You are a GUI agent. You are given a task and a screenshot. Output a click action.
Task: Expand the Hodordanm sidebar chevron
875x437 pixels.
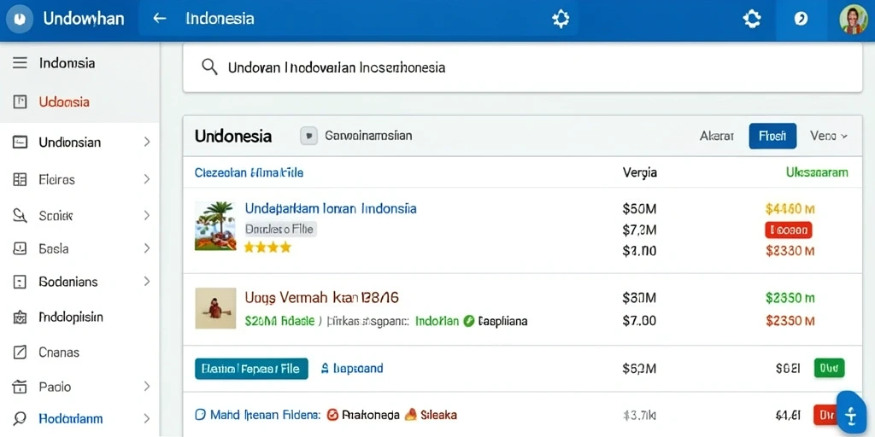click(x=147, y=418)
